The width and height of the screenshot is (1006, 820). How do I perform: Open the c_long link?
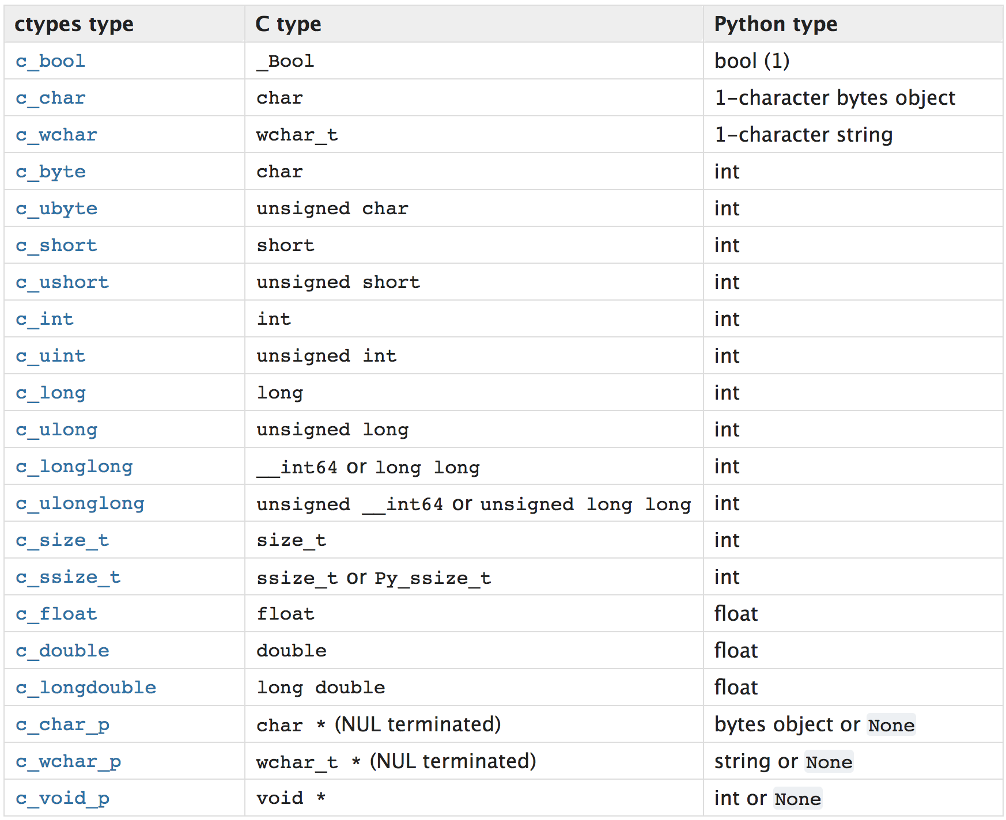point(51,393)
